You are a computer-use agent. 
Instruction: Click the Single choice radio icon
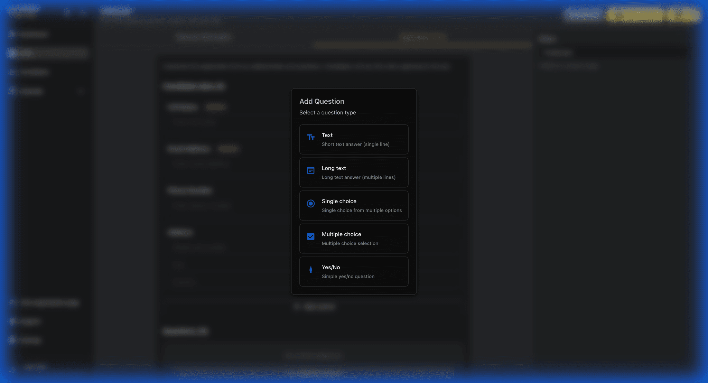pyautogui.click(x=311, y=204)
